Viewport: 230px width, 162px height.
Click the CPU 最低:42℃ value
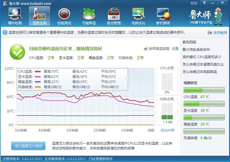click(80, 72)
